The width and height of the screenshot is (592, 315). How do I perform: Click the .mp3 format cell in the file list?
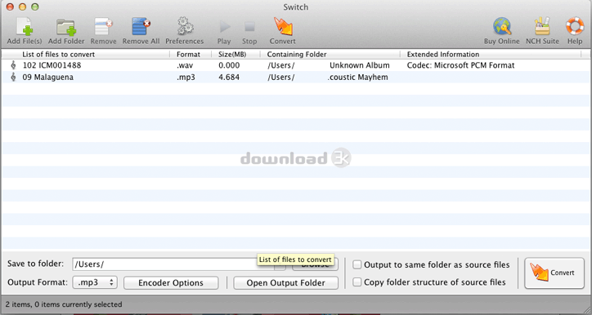tap(186, 78)
